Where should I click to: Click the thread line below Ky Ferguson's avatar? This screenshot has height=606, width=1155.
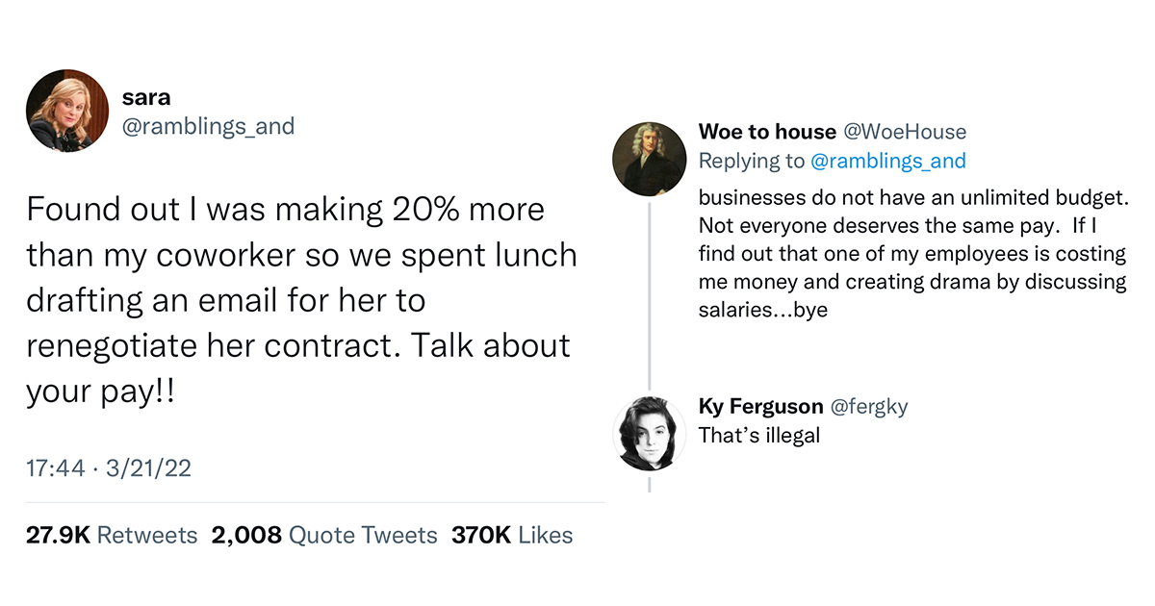(x=650, y=483)
